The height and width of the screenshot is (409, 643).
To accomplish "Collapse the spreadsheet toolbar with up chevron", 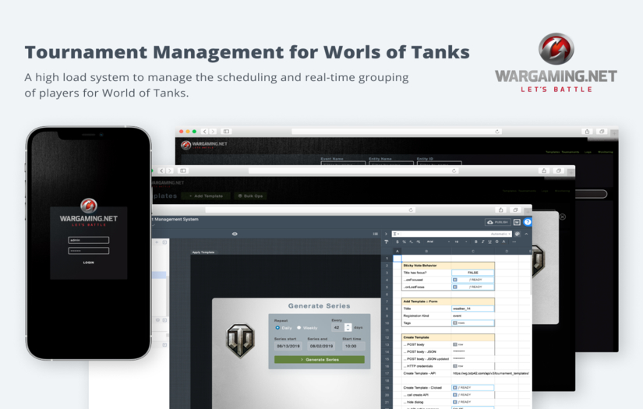I will pos(527,234).
